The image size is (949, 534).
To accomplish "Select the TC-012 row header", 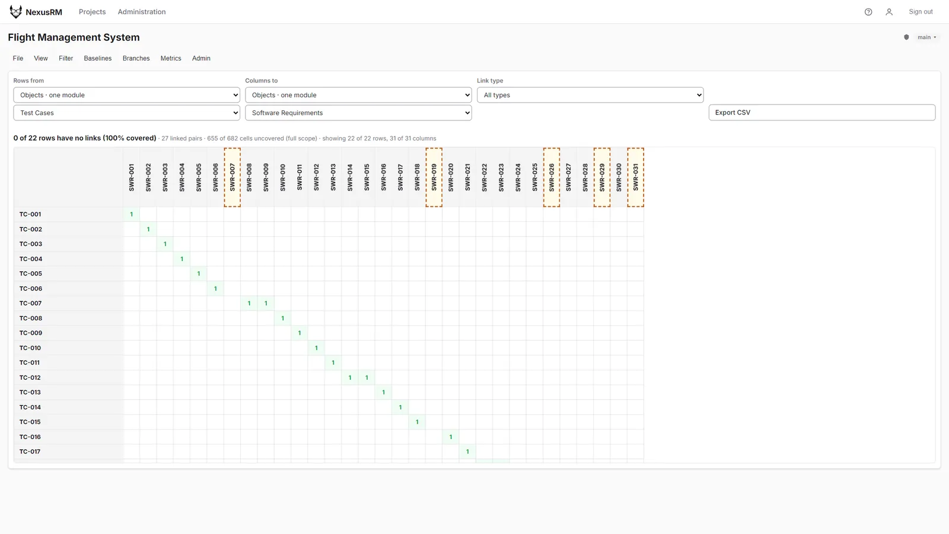I will tap(69, 377).
